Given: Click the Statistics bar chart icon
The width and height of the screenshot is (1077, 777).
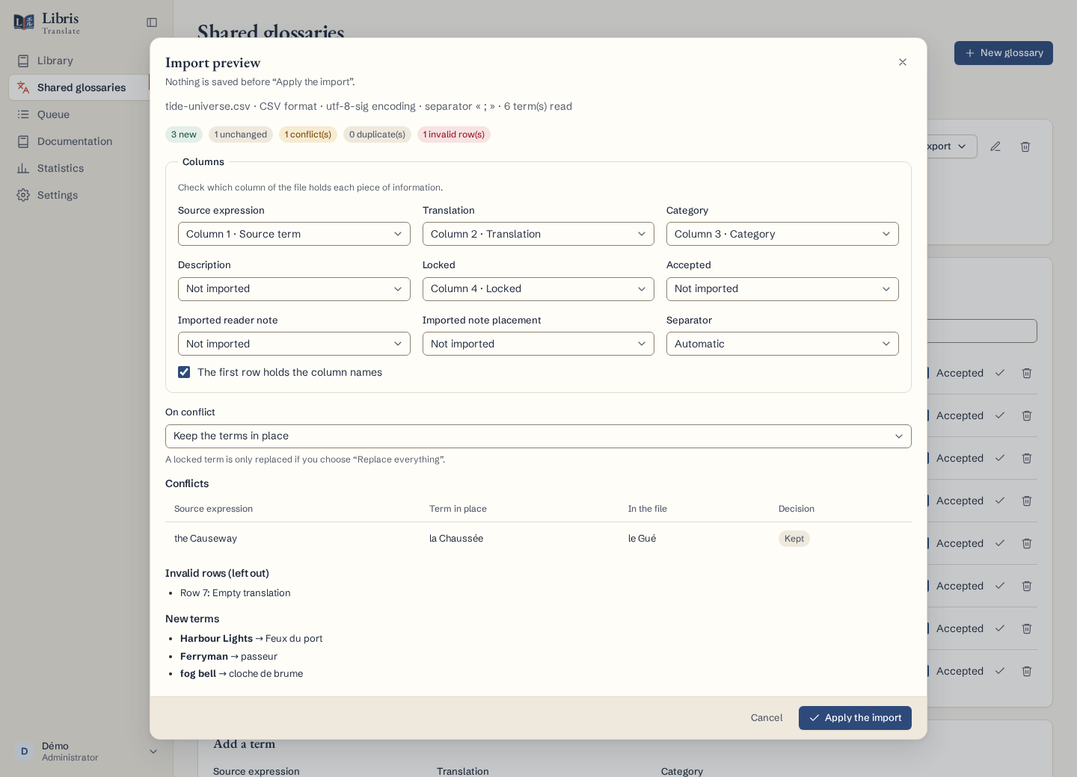Looking at the screenshot, I should tap(23, 168).
